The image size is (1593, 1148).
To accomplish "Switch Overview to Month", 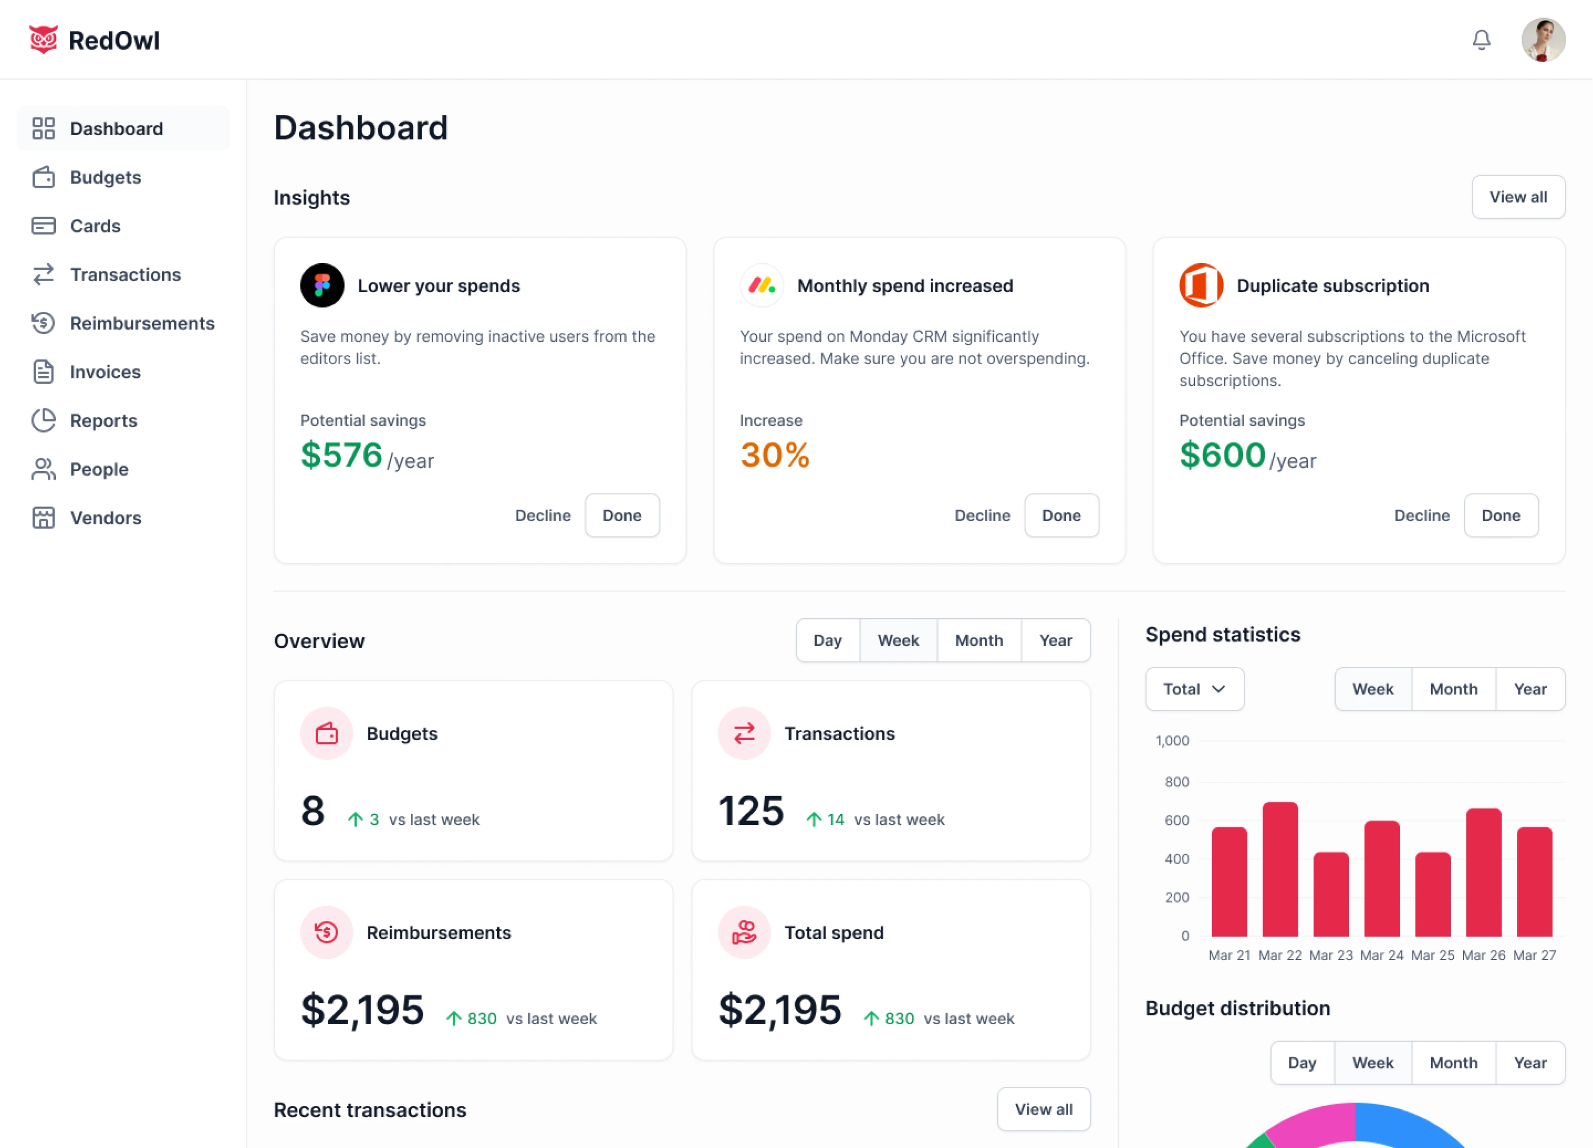I will pyautogui.click(x=979, y=641).
